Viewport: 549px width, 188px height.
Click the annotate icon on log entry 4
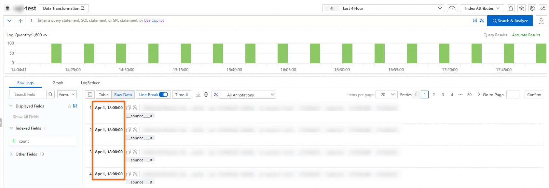[135, 174]
